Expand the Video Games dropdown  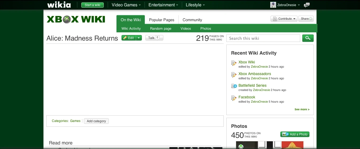click(x=126, y=5)
